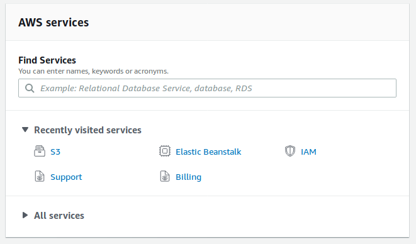Open the S3 service link
The image size is (416, 244).
coord(55,152)
